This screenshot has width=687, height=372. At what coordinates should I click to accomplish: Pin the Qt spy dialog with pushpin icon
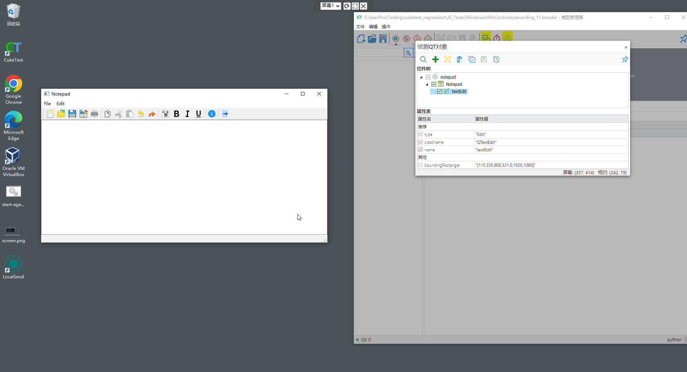pyautogui.click(x=625, y=60)
